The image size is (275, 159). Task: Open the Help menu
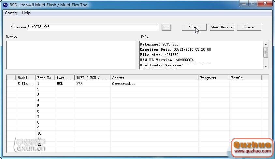[x=26, y=13]
